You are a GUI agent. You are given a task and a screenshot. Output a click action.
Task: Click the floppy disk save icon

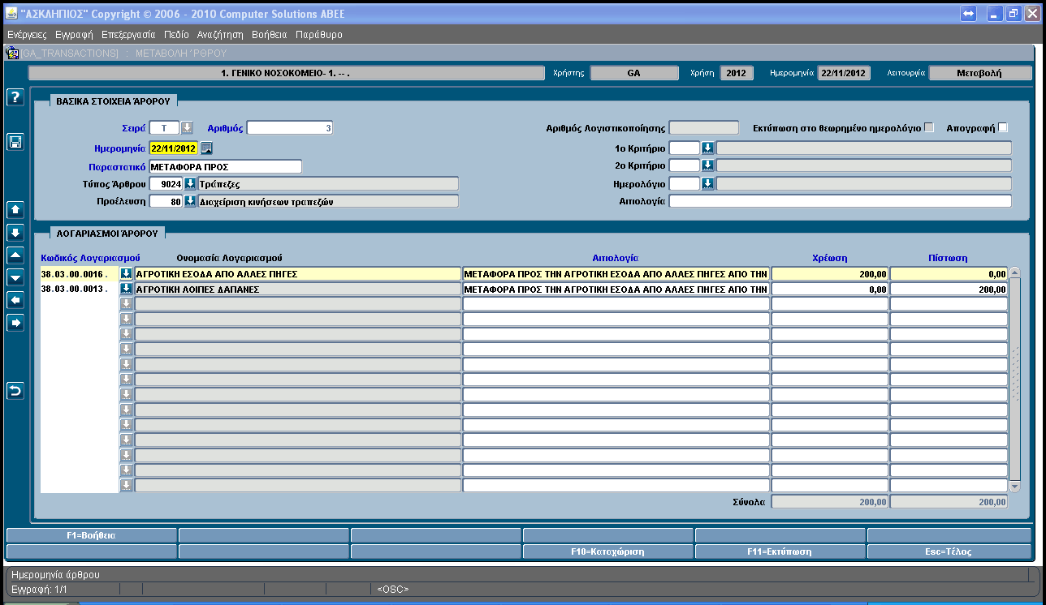coord(15,142)
